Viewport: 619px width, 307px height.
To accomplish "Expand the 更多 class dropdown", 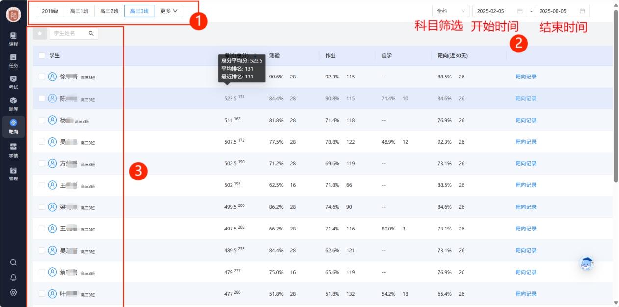I will pyautogui.click(x=169, y=11).
